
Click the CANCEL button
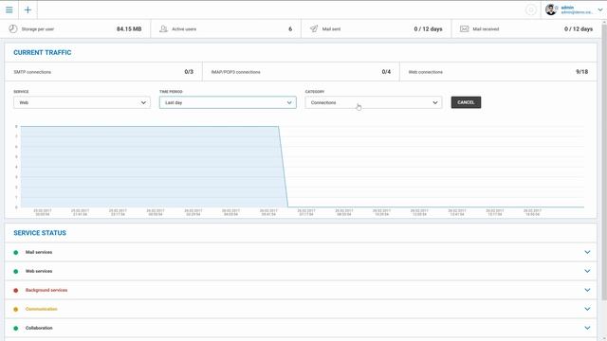click(466, 102)
